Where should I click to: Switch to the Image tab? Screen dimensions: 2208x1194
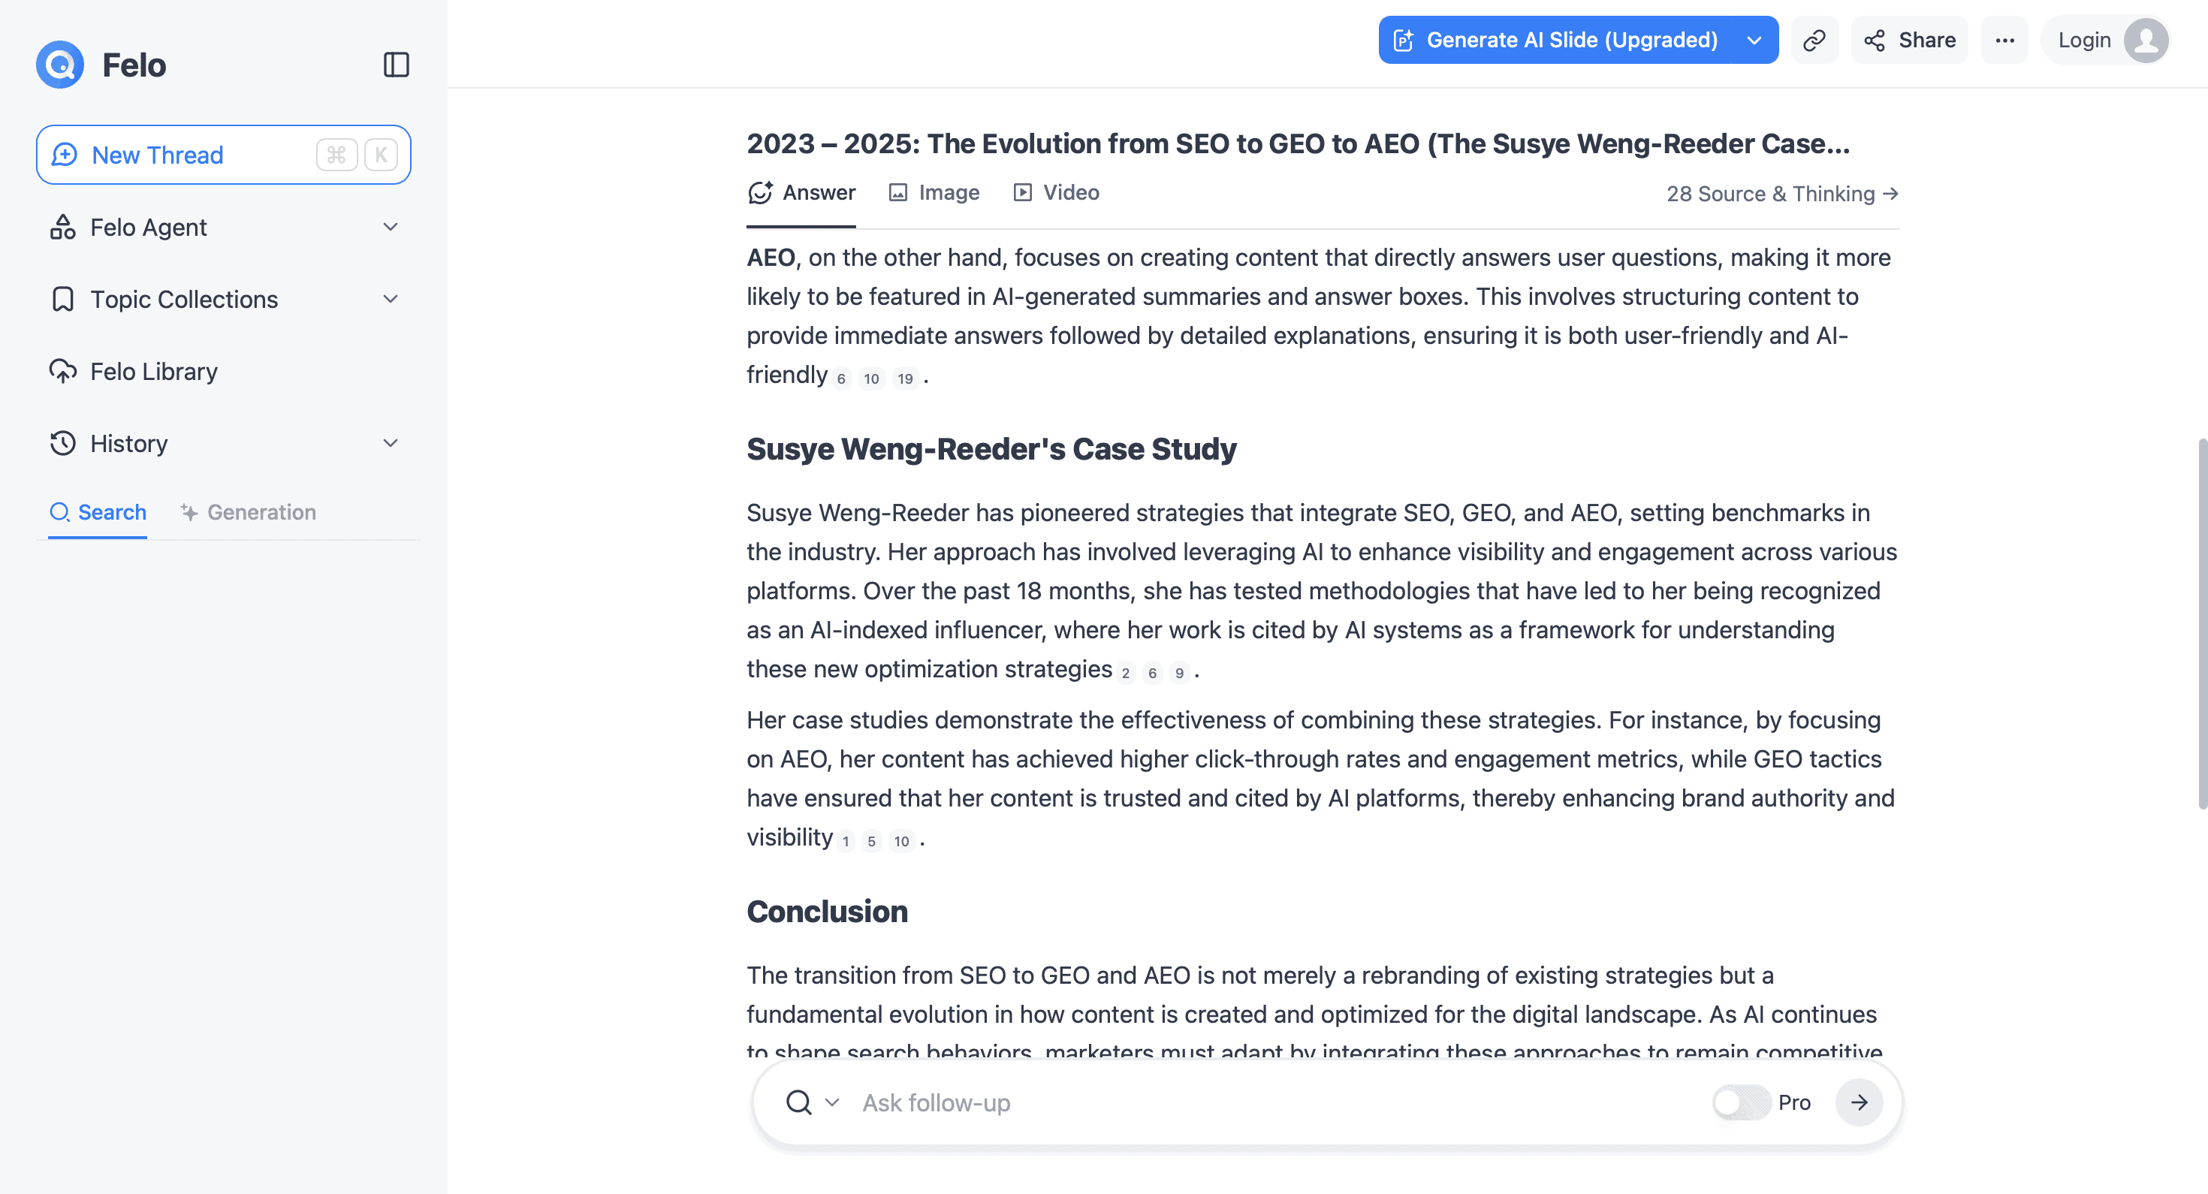pyautogui.click(x=934, y=193)
